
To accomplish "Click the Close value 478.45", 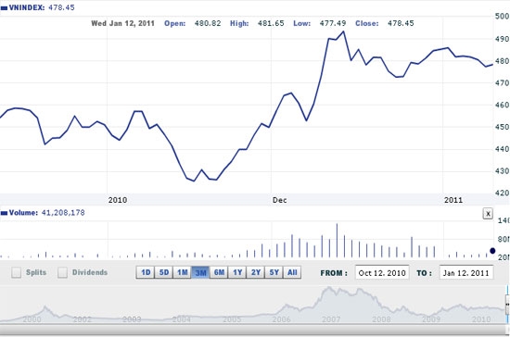I will coord(401,23).
